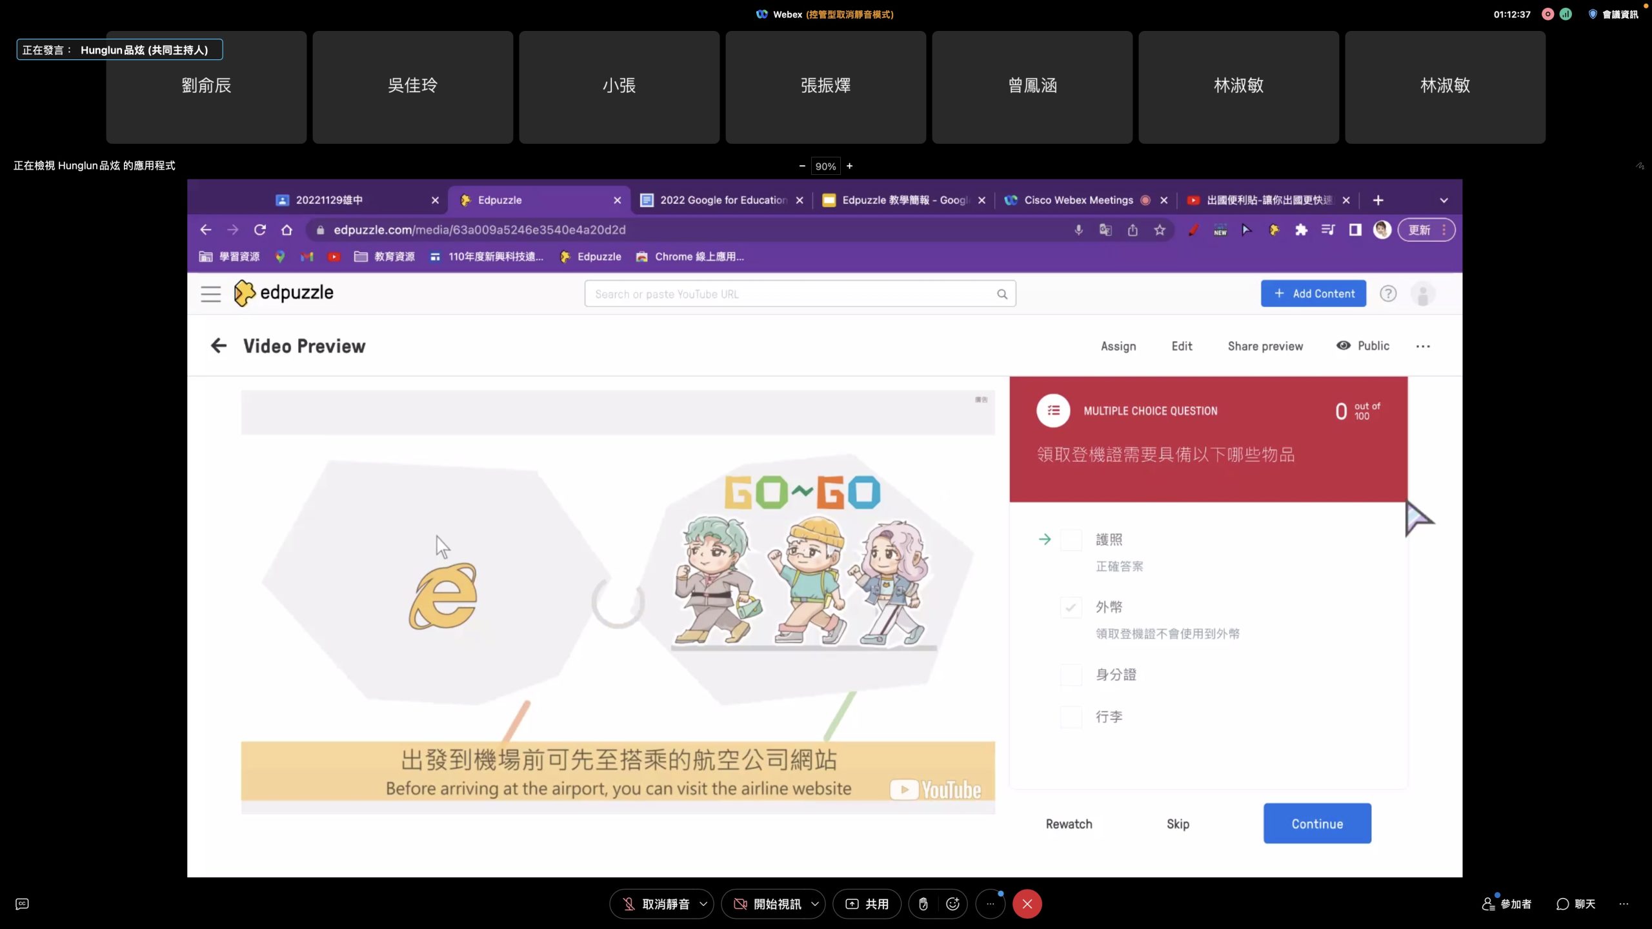The image size is (1652, 929).
Task: Click the search magnifier in Edpuzzle search
Action: (1002, 294)
